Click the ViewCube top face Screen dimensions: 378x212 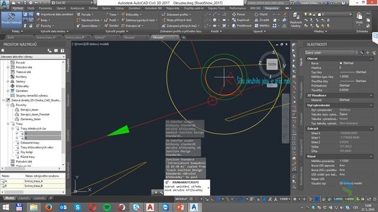272,64
